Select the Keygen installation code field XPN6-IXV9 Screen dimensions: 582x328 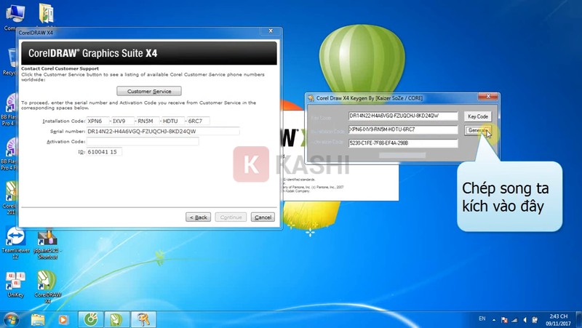click(x=403, y=129)
